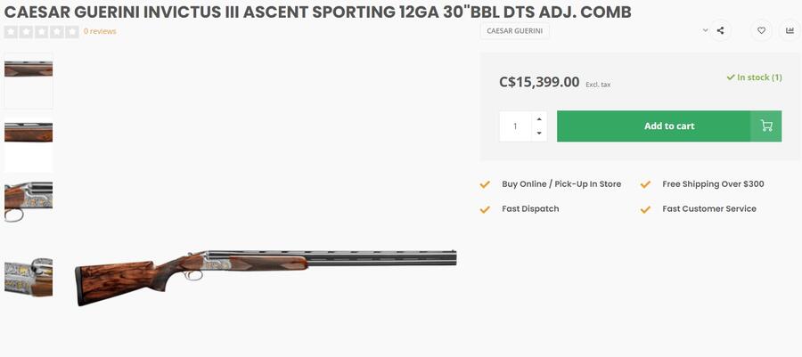
Task: Add product to wishlist with heart icon
Action: [762, 30]
